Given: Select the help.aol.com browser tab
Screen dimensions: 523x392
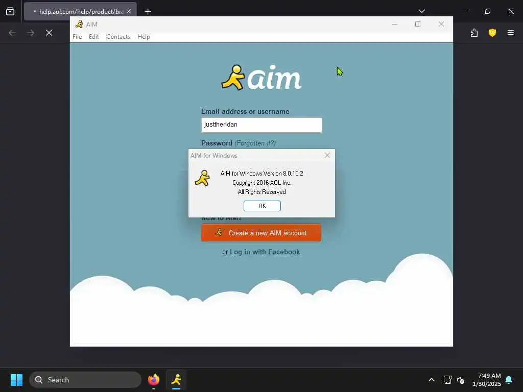Looking at the screenshot, I should (x=80, y=11).
